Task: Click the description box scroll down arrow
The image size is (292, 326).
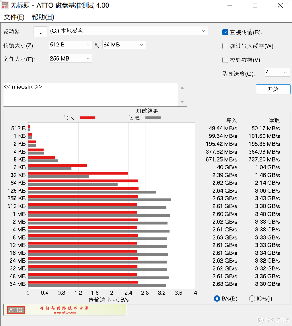Action: coord(182,102)
